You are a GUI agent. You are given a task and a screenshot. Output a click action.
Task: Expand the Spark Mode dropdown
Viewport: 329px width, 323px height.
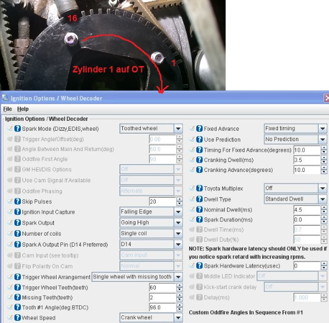178,129
